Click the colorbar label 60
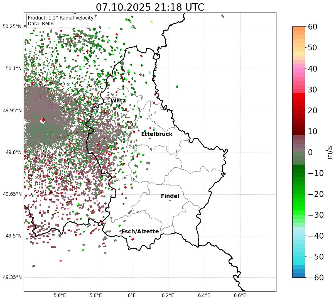 (x=313, y=27)
